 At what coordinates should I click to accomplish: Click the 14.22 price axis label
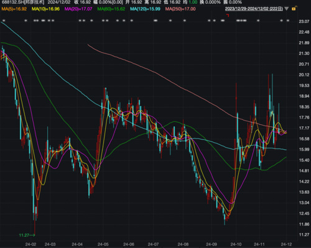point(304,181)
